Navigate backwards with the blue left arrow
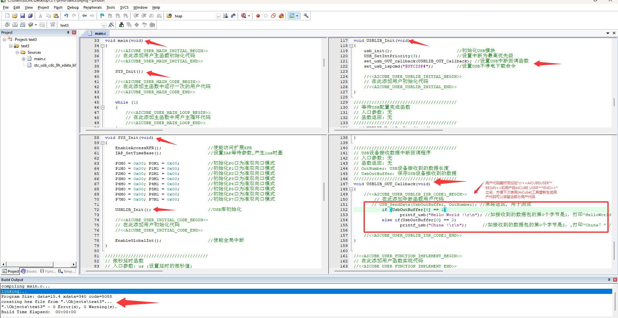Screen dimensions: 618x318 coord(84,16)
